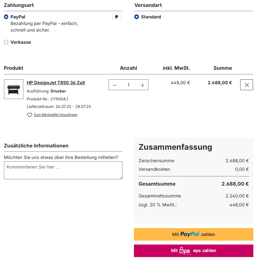Screen dimensions: 255x260
Task: Remove the HP DesignJet from cart
Action: click(x=246, y=85)
